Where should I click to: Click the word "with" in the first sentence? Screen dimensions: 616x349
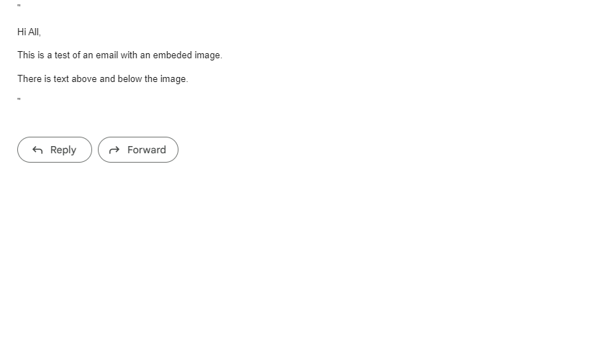click(130, 55)
